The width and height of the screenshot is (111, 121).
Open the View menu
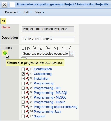coord(40,12)
